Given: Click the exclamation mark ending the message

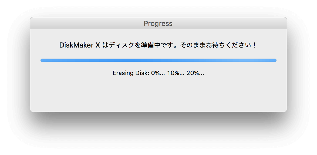Looking at the screenshot, I should pyautogui.click(x=254, y=45).
